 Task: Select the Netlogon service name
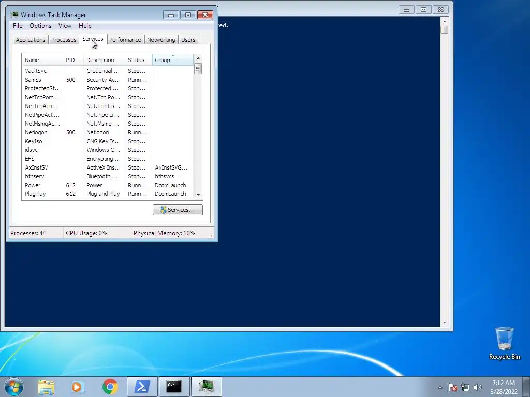(36, 132)
